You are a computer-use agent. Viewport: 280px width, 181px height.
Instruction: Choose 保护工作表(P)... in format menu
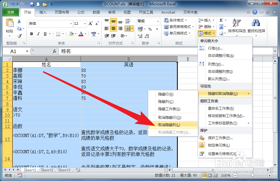[x=225, y=138]
